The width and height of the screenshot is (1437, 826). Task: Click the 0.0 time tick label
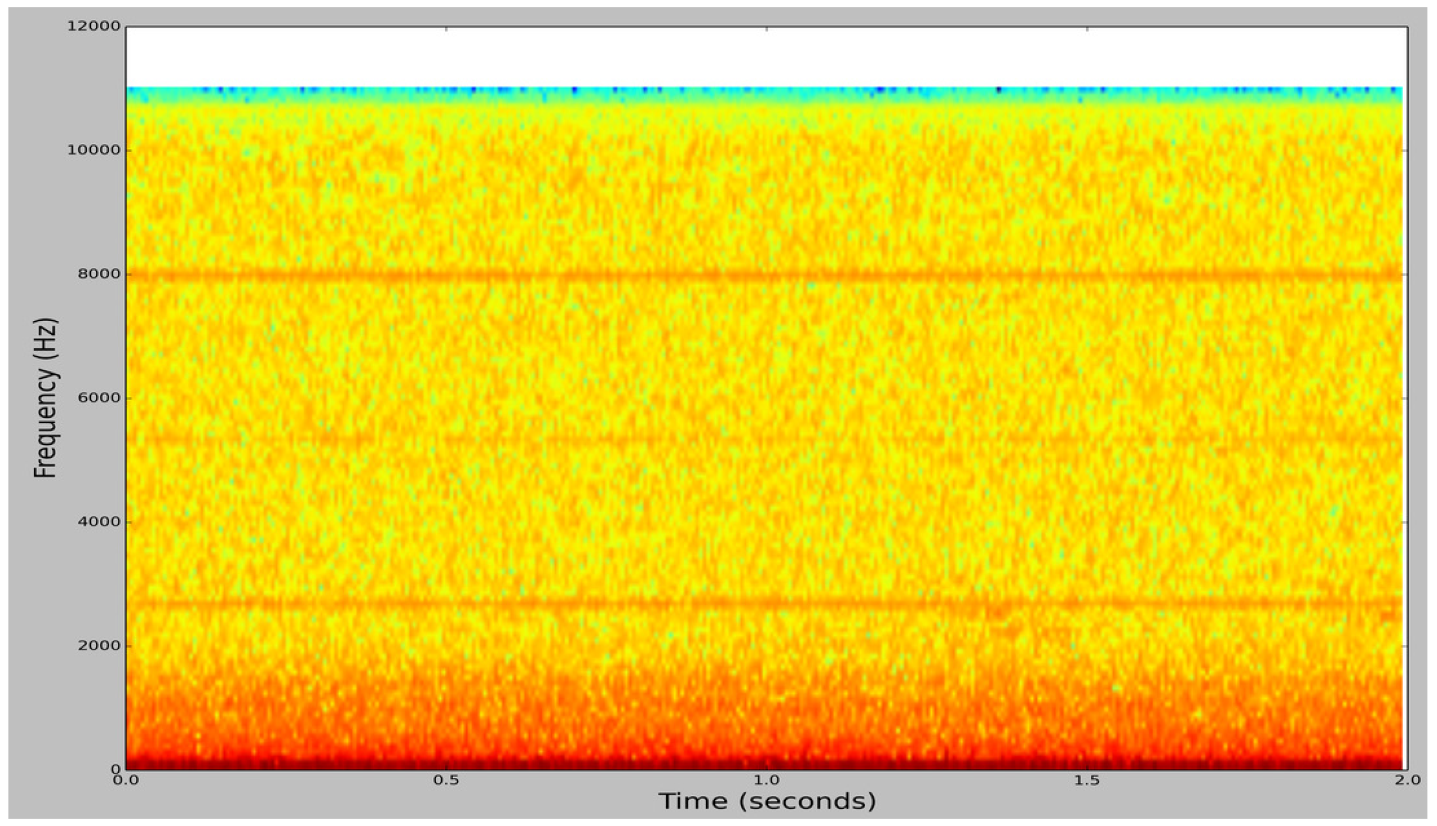coord(125,780)
